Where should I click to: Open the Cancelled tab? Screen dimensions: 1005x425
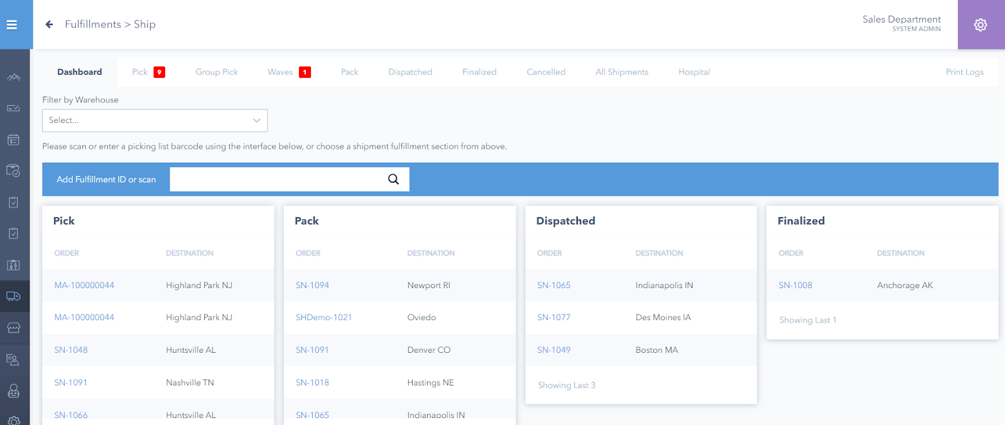tap(546, 72)
